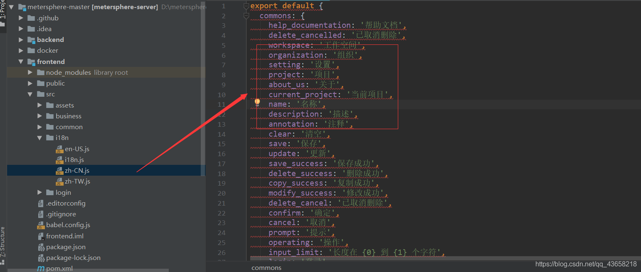This screenshot has width=641, height=272.
Task: Click the Maven icon beside pom.xml
Action: tap(41, 268)
